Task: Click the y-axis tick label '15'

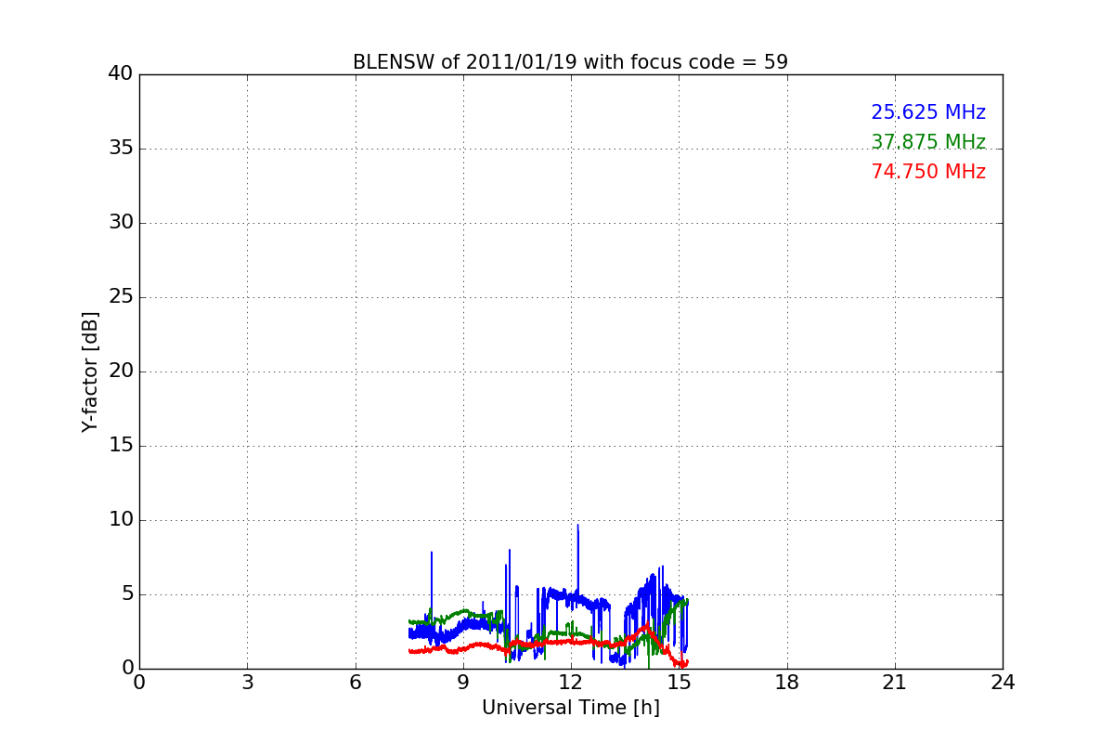Action: coord(121,446)
